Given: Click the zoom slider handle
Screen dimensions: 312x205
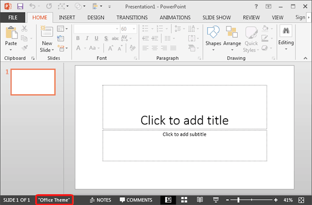Looking at the screenshot, I should coord(238,200).
